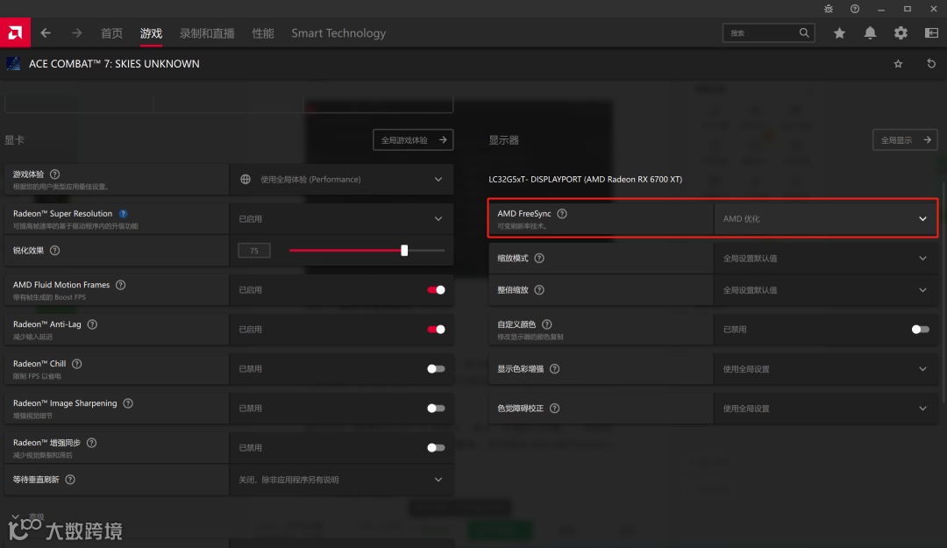The image size is (947, 548).
Task: Click the LC32G5xT DISPLAYPORT display name
Action: click(585, 180)
